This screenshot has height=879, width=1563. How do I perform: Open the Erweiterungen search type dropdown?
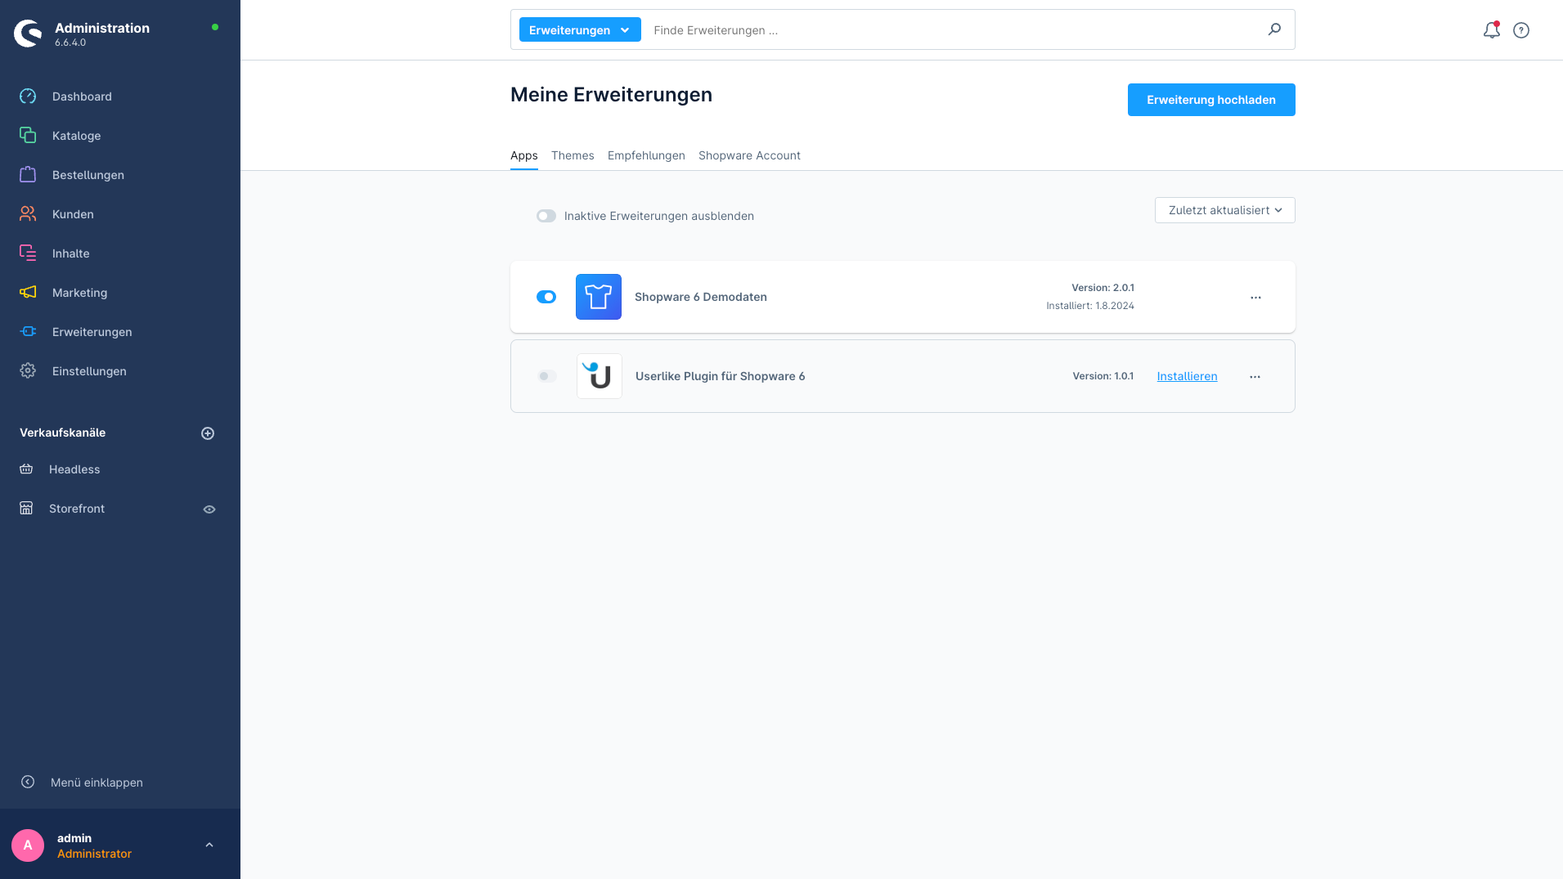point(580,30)
